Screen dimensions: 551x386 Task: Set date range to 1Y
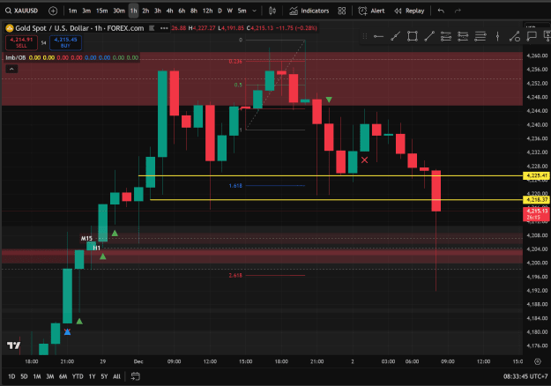click(x=92, y=376)
